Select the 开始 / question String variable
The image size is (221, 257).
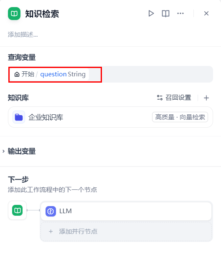(50, 74)
